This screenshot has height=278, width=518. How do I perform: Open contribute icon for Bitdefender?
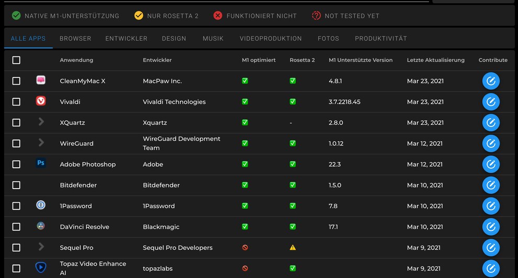(491, 185)
